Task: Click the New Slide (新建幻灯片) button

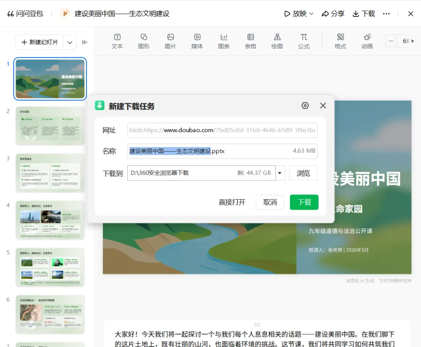Action: pos(39,42)
